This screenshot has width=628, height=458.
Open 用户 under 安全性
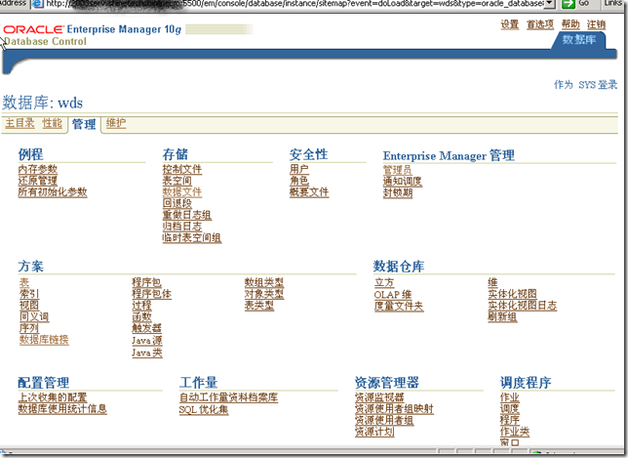(x=299, y=169)
